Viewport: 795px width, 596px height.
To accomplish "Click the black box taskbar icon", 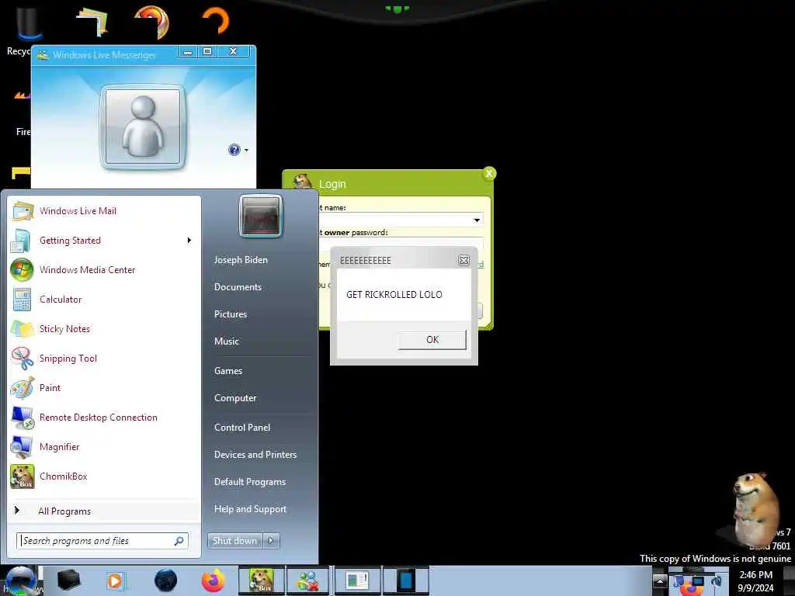I will pos(68,580).
